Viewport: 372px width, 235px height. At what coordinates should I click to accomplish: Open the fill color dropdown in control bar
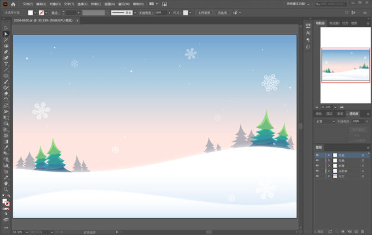(x=35, y=12)
